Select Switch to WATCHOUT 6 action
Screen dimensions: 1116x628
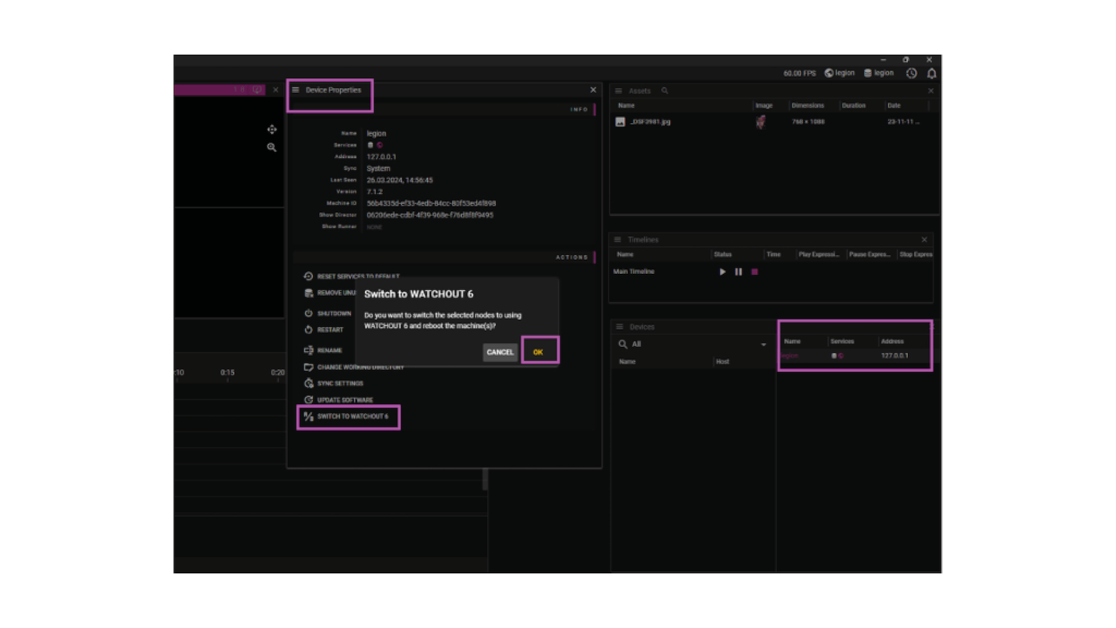pos(352,416)
